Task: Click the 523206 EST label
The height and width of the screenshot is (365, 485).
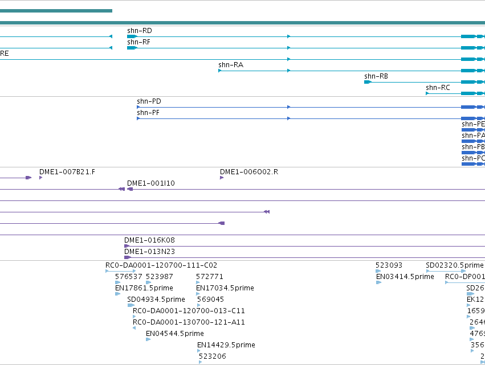Action: [x=212, y=356]
